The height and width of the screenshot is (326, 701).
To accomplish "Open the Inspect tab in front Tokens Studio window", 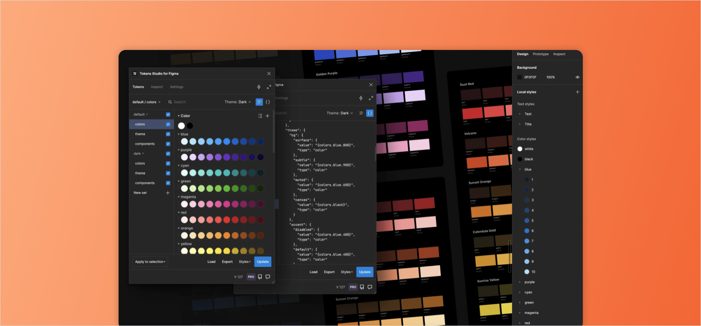I will [x=157, y=87].
